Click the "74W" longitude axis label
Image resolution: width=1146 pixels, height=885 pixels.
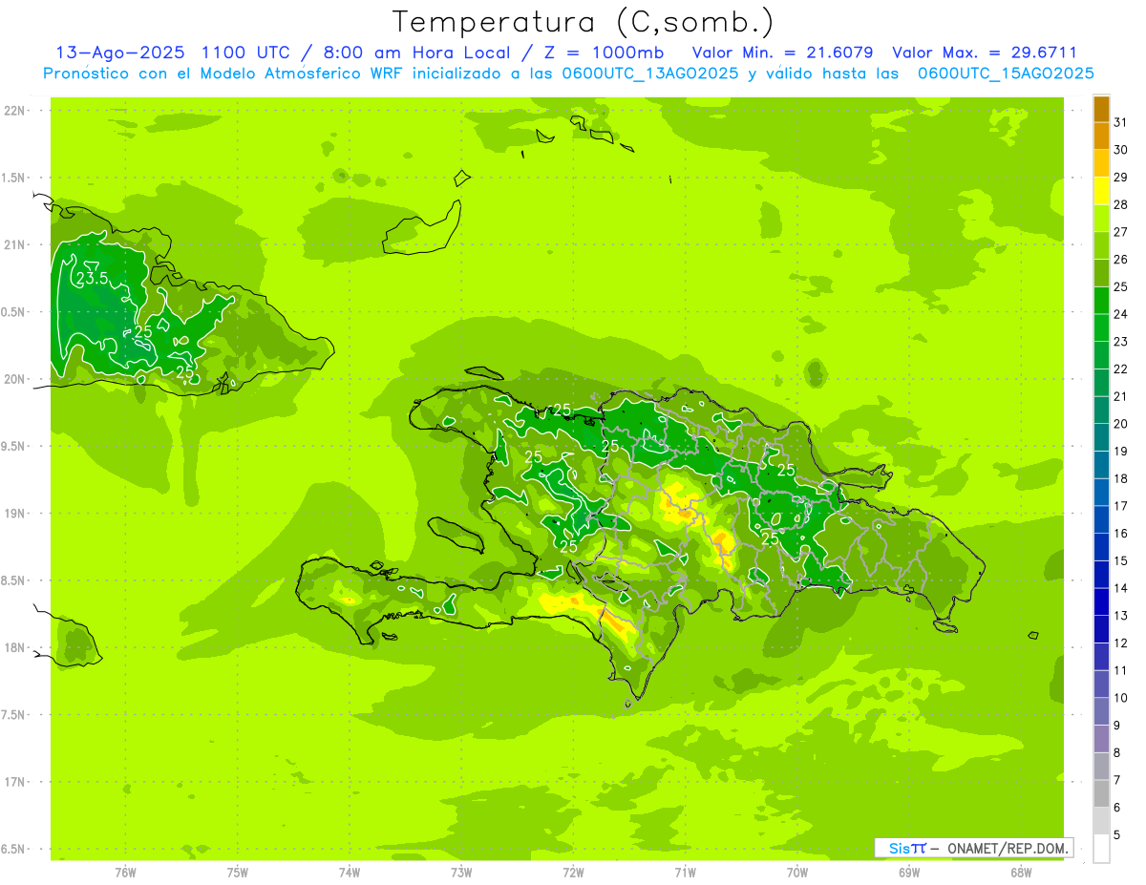click(x=350, y=872)
